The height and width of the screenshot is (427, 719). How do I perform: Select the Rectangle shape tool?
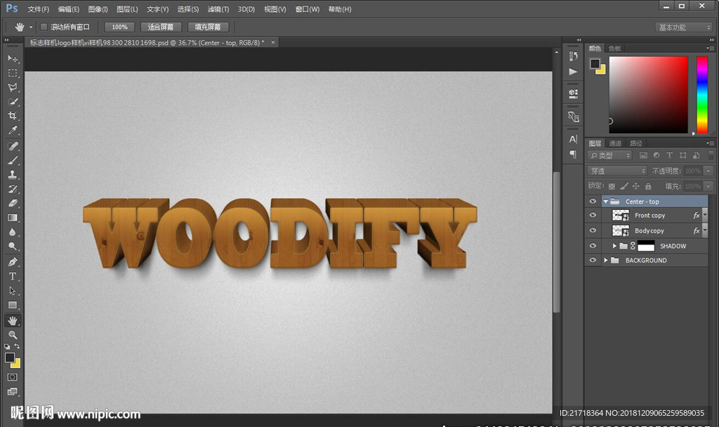[x=13, y=305]
